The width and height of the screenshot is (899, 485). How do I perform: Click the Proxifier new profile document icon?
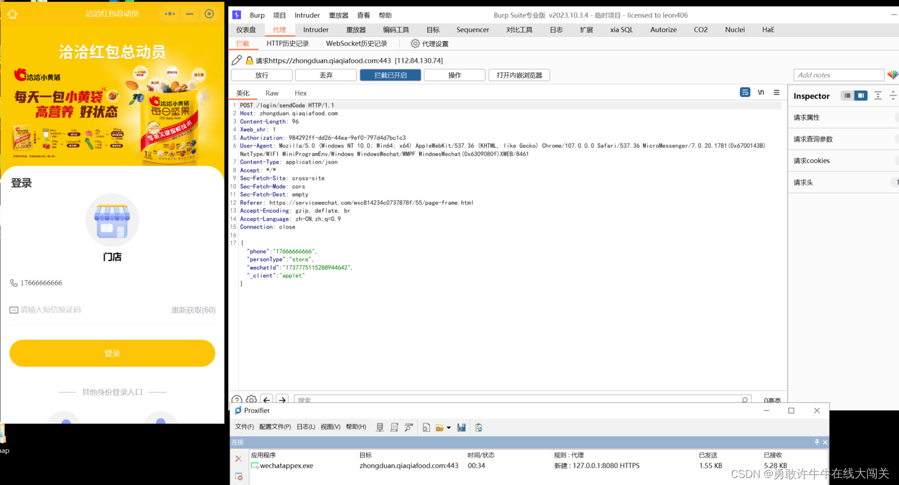[426, 428]
